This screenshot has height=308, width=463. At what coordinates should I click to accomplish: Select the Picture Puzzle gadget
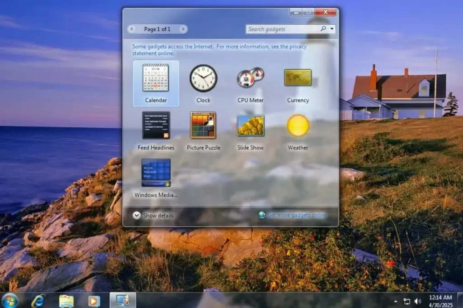pyautogui.click(x=203, y=125)
